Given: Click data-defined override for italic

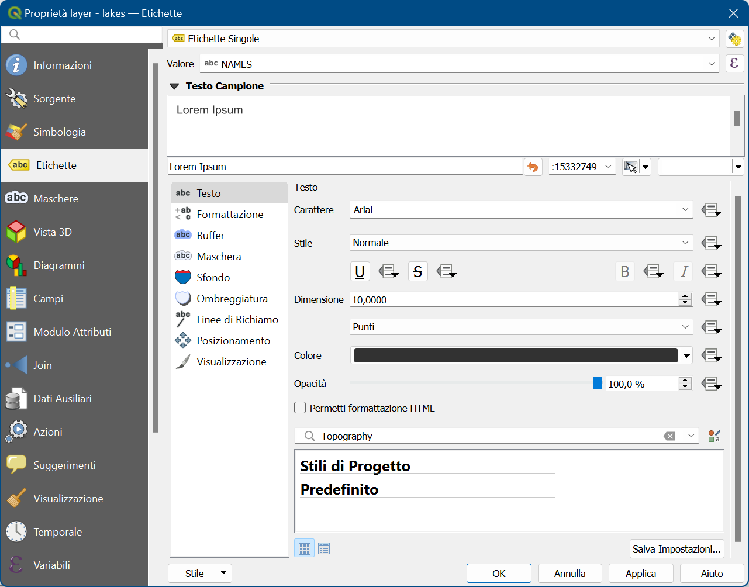Looking at the screenshot, I should (711, 271).
